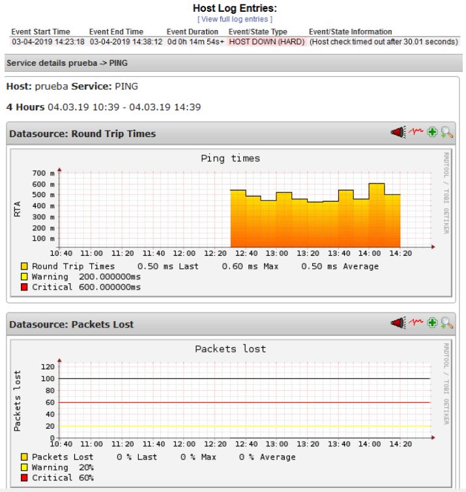
Task: Click the Ping times graph image
Action: pos(229,209)
